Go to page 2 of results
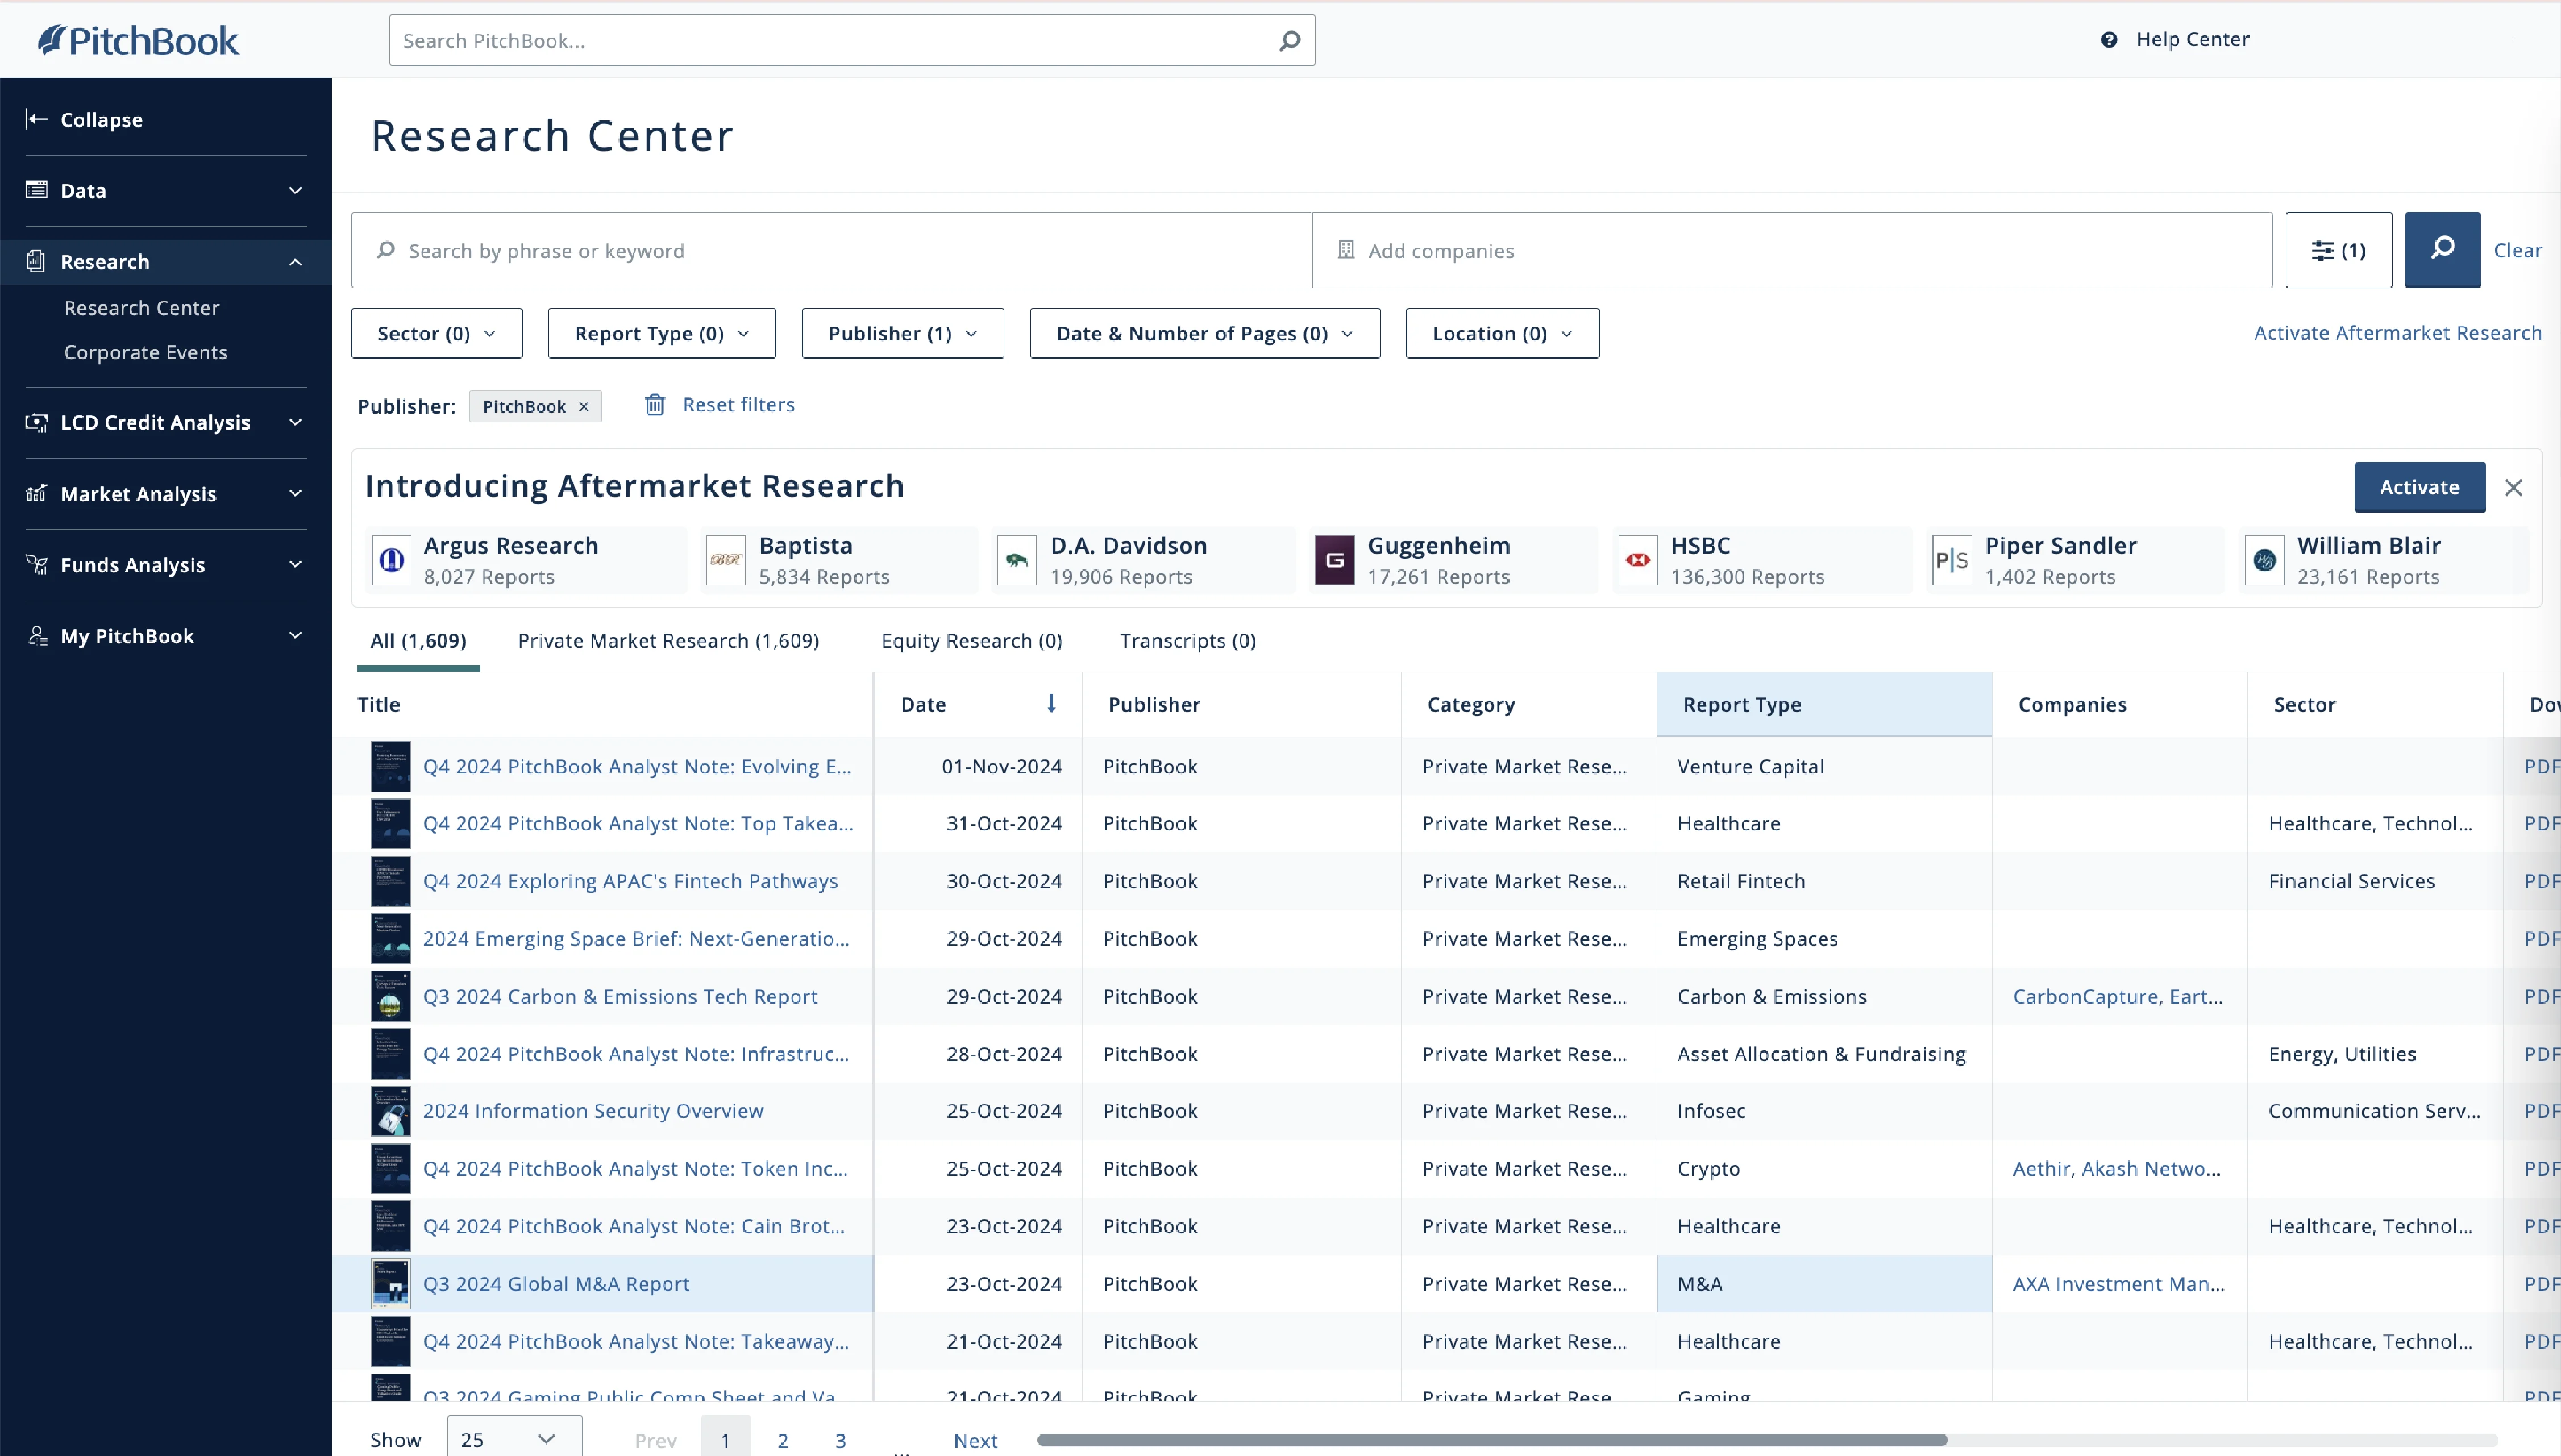This screenshot has height=1456, width=2561. [783, 1440]
